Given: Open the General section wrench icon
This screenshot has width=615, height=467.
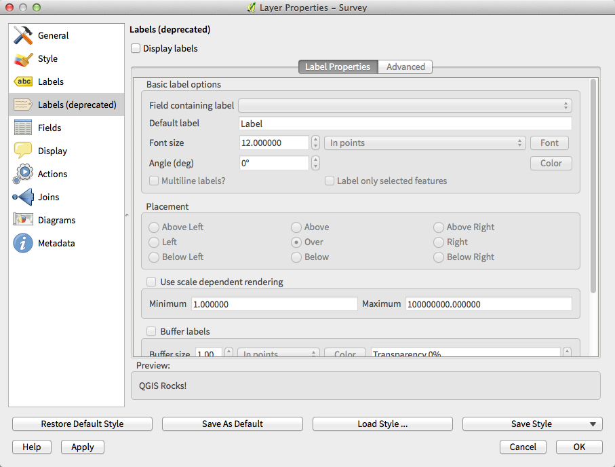Looking at the screenshot, I should [x=23, y=35].
